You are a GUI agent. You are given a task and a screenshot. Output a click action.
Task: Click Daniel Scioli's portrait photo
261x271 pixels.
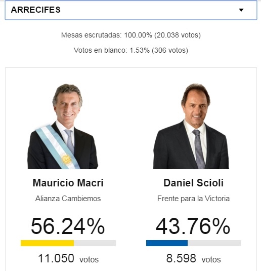click(x=191, y=126)
